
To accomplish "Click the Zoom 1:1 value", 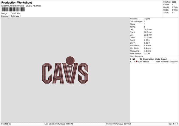I will coord(174,13).
